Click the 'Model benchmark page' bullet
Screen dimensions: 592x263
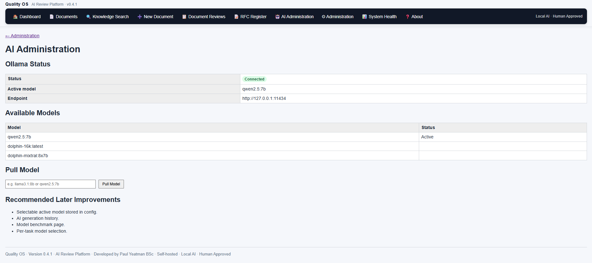click(x=40, y=224)
